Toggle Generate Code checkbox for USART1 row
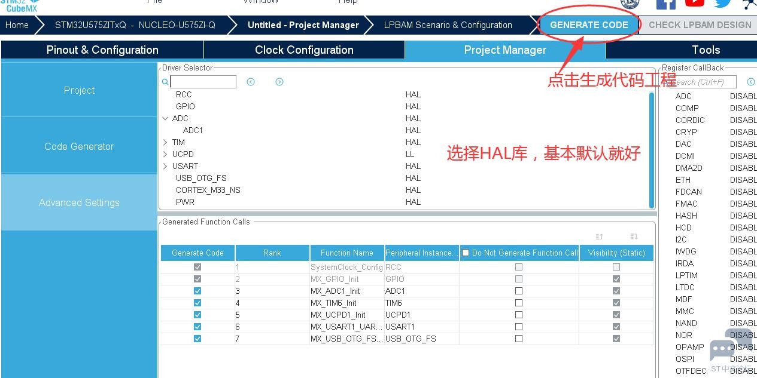The height and width of the screenshot is (378, 757). (197, 327)
